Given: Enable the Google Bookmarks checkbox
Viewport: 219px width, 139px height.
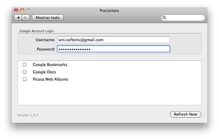Looking at the screenshot, I should point(24,65).
